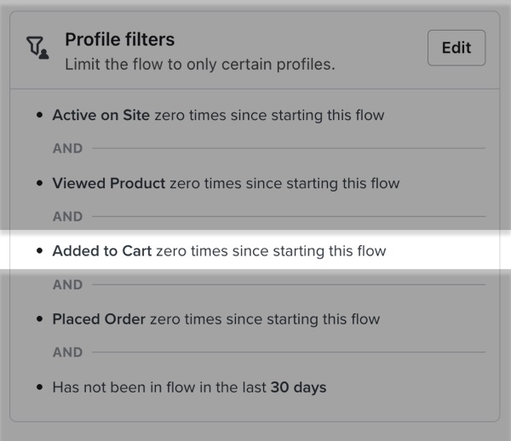
Task: Click the bold "30 days" value
Action: tap(298, 387)
